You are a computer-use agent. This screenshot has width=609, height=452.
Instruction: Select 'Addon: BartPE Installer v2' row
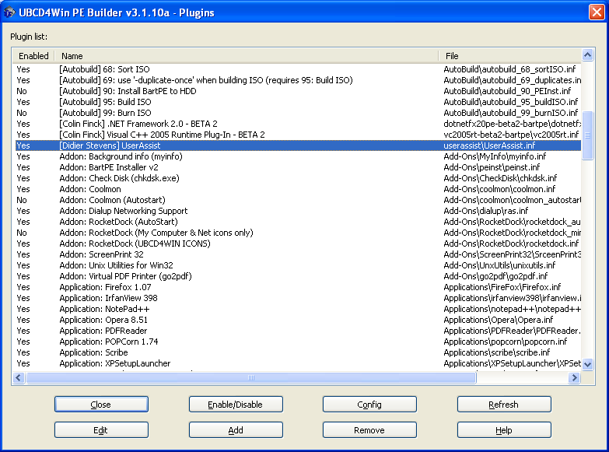point(298,167)
